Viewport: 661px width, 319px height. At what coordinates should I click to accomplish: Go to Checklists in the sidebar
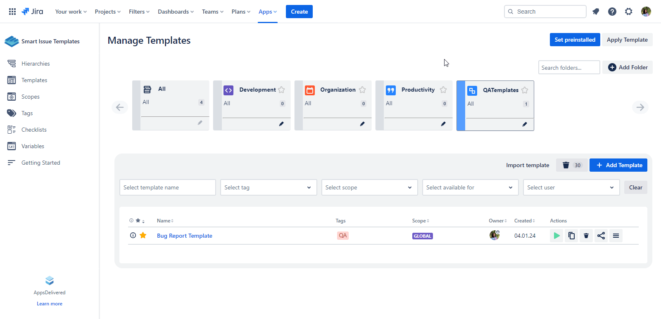[x=34, y=130]
